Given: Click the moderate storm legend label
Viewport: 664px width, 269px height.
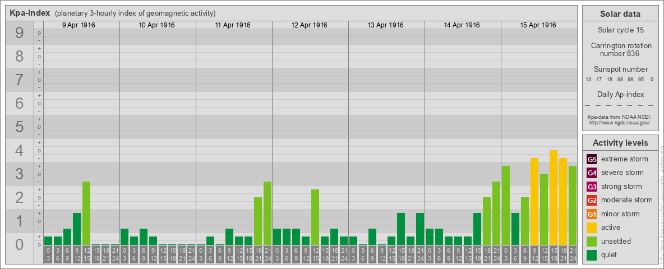Looking at the screenshot, I should click(627, 200).
